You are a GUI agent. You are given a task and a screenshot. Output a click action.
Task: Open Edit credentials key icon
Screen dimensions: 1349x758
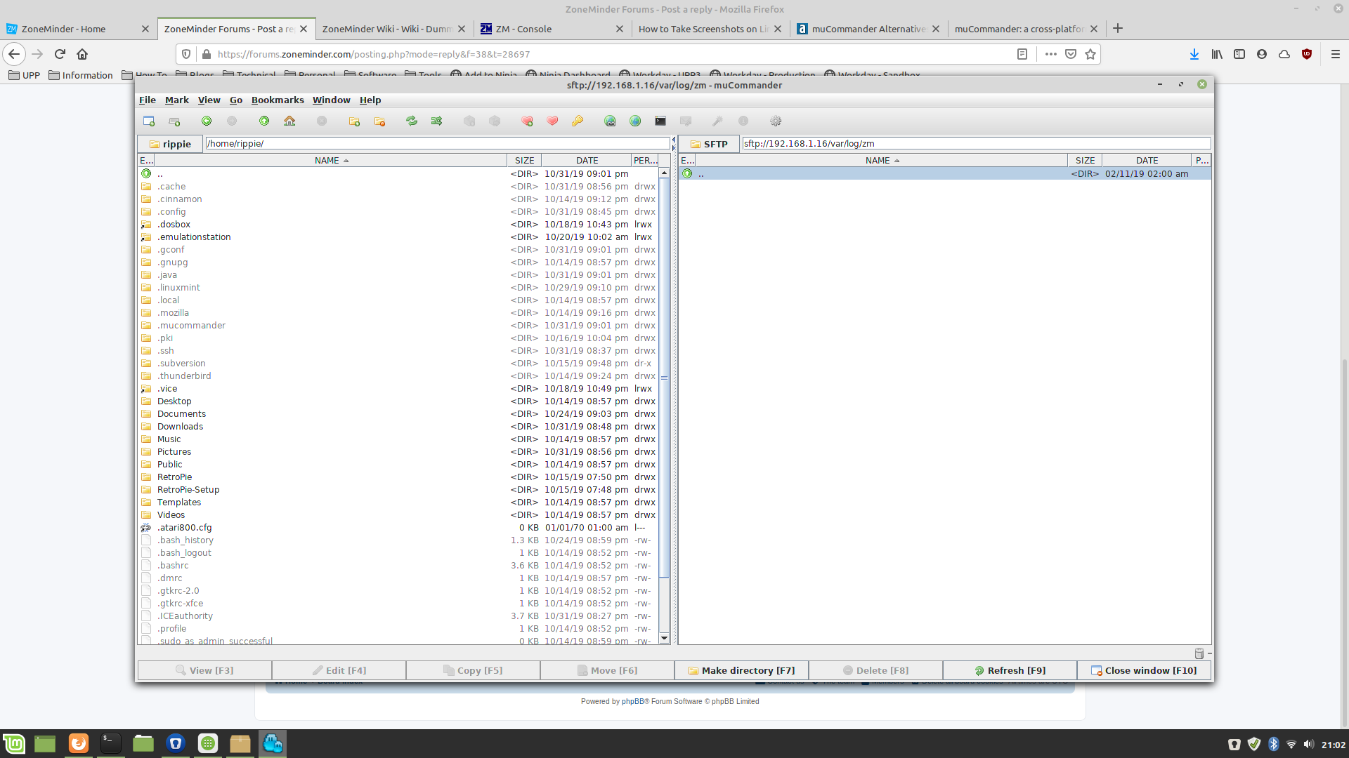click(x=578, y=121)
